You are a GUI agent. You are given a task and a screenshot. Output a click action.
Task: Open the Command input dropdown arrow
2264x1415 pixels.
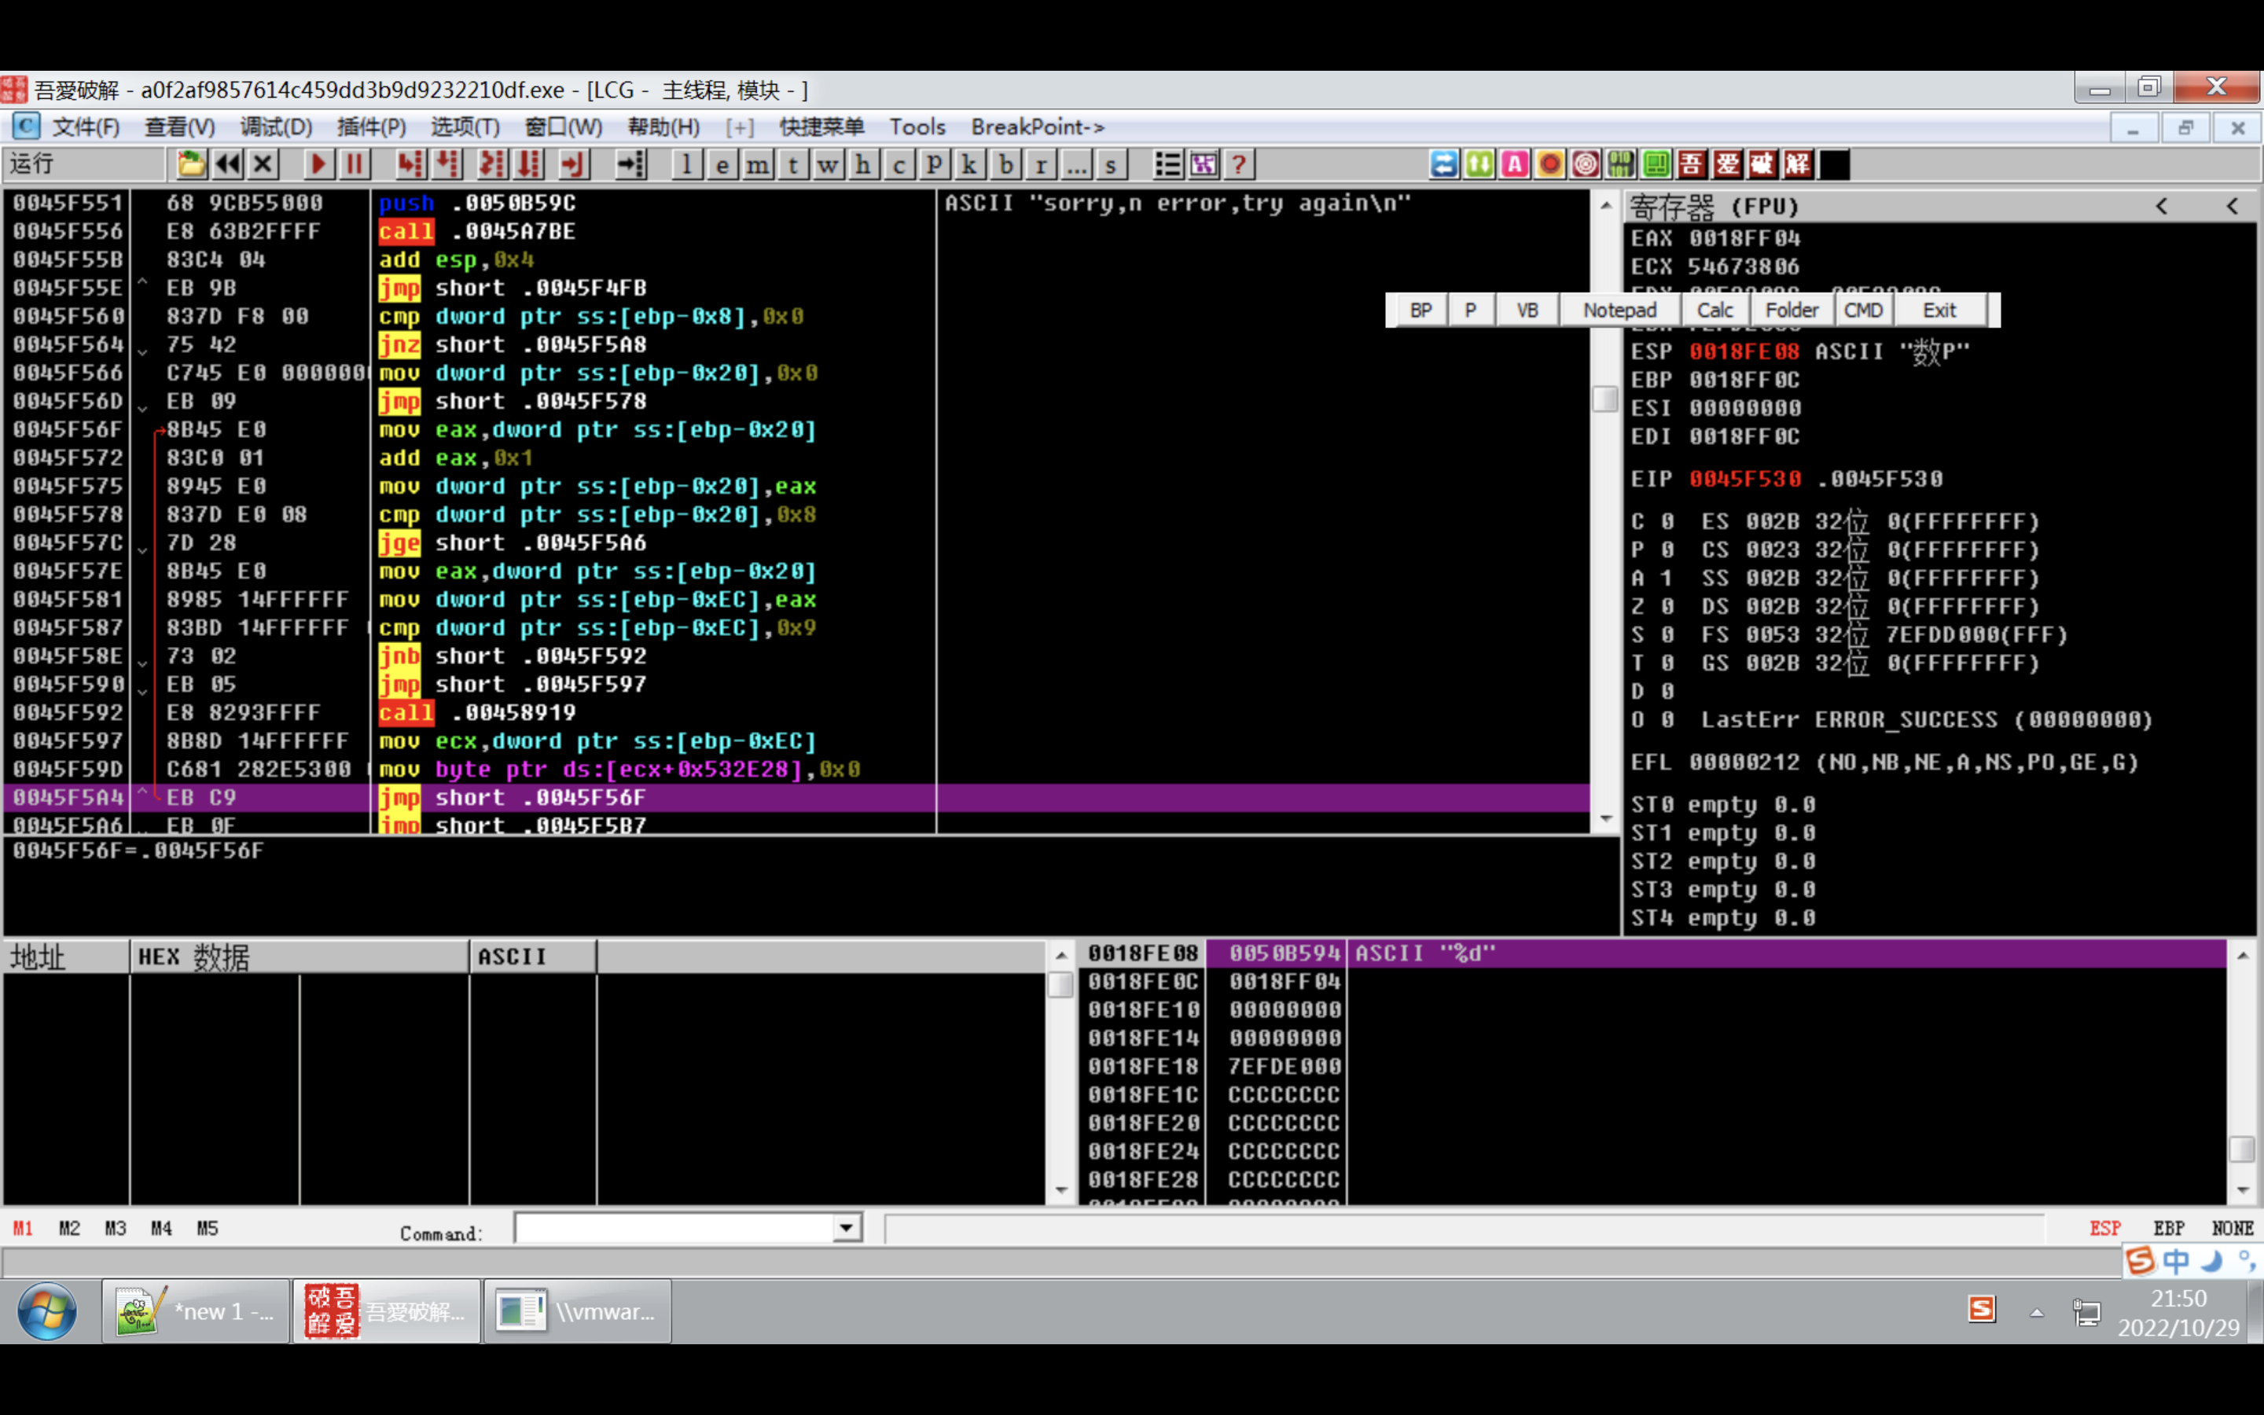tap(847, 1227)
